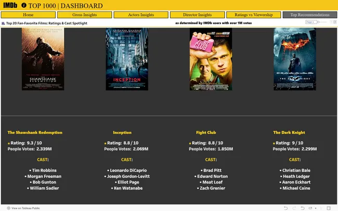Viewport: 338px width, 211px height.
Task: Click cast member 'Tim Robbins'
Action: coord(44,170)
